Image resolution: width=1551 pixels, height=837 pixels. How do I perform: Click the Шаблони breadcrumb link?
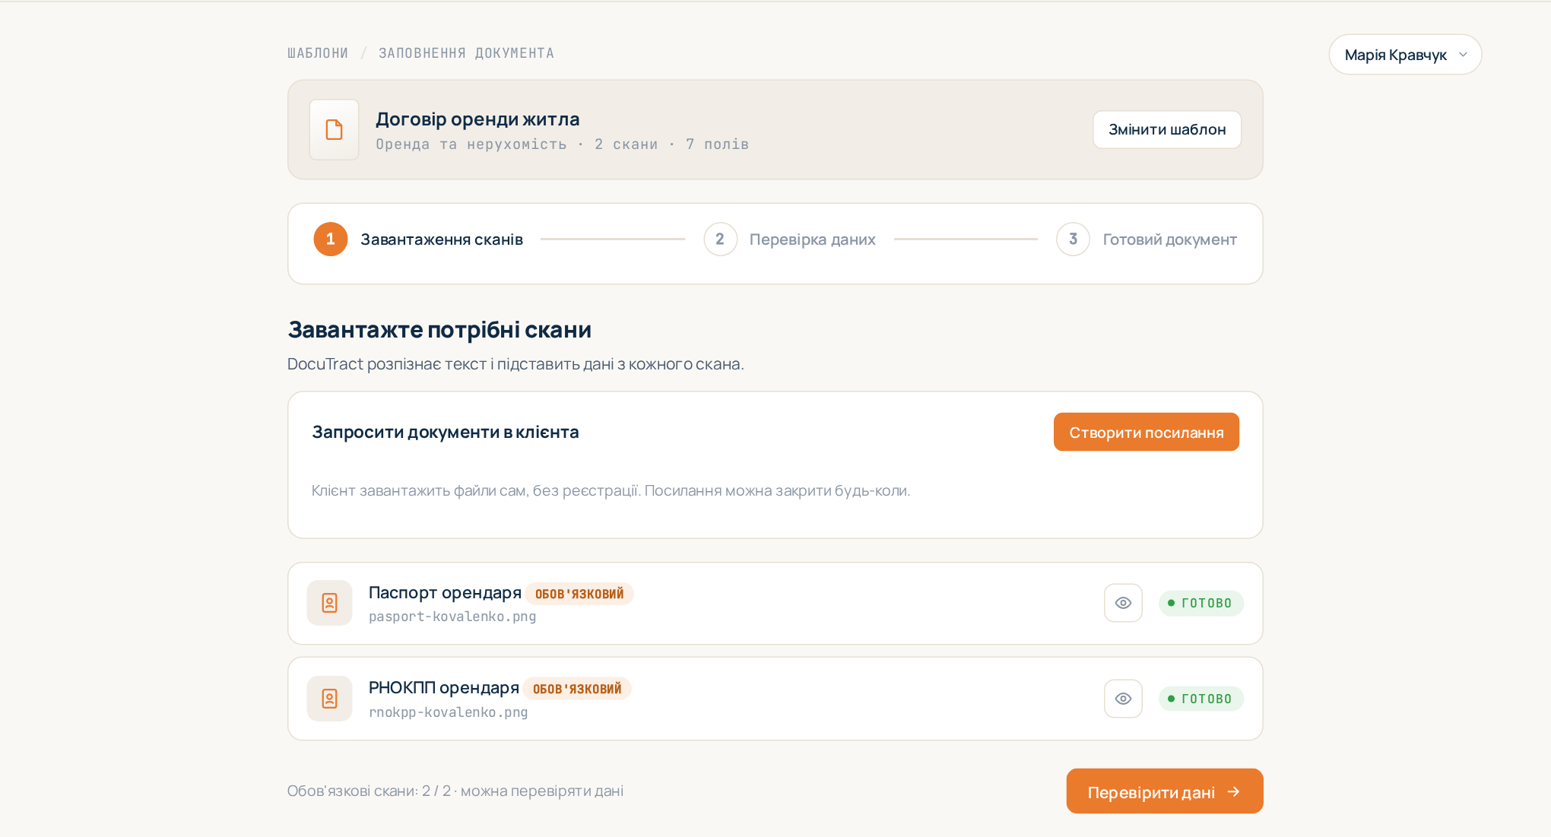point(318,53)
